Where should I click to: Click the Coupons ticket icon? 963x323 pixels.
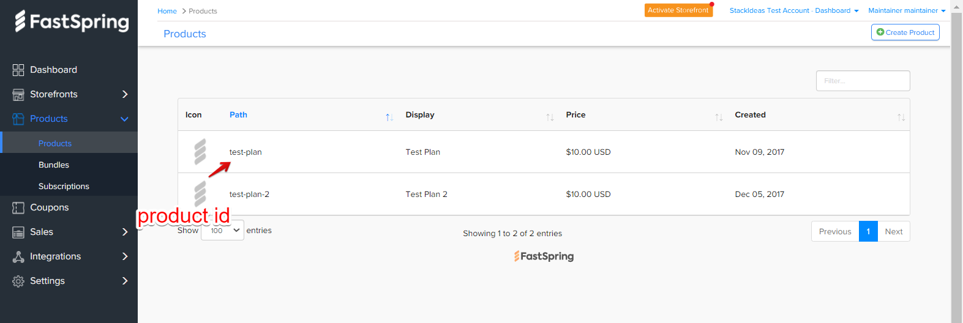pyautogui.click(x=18, y=208)
